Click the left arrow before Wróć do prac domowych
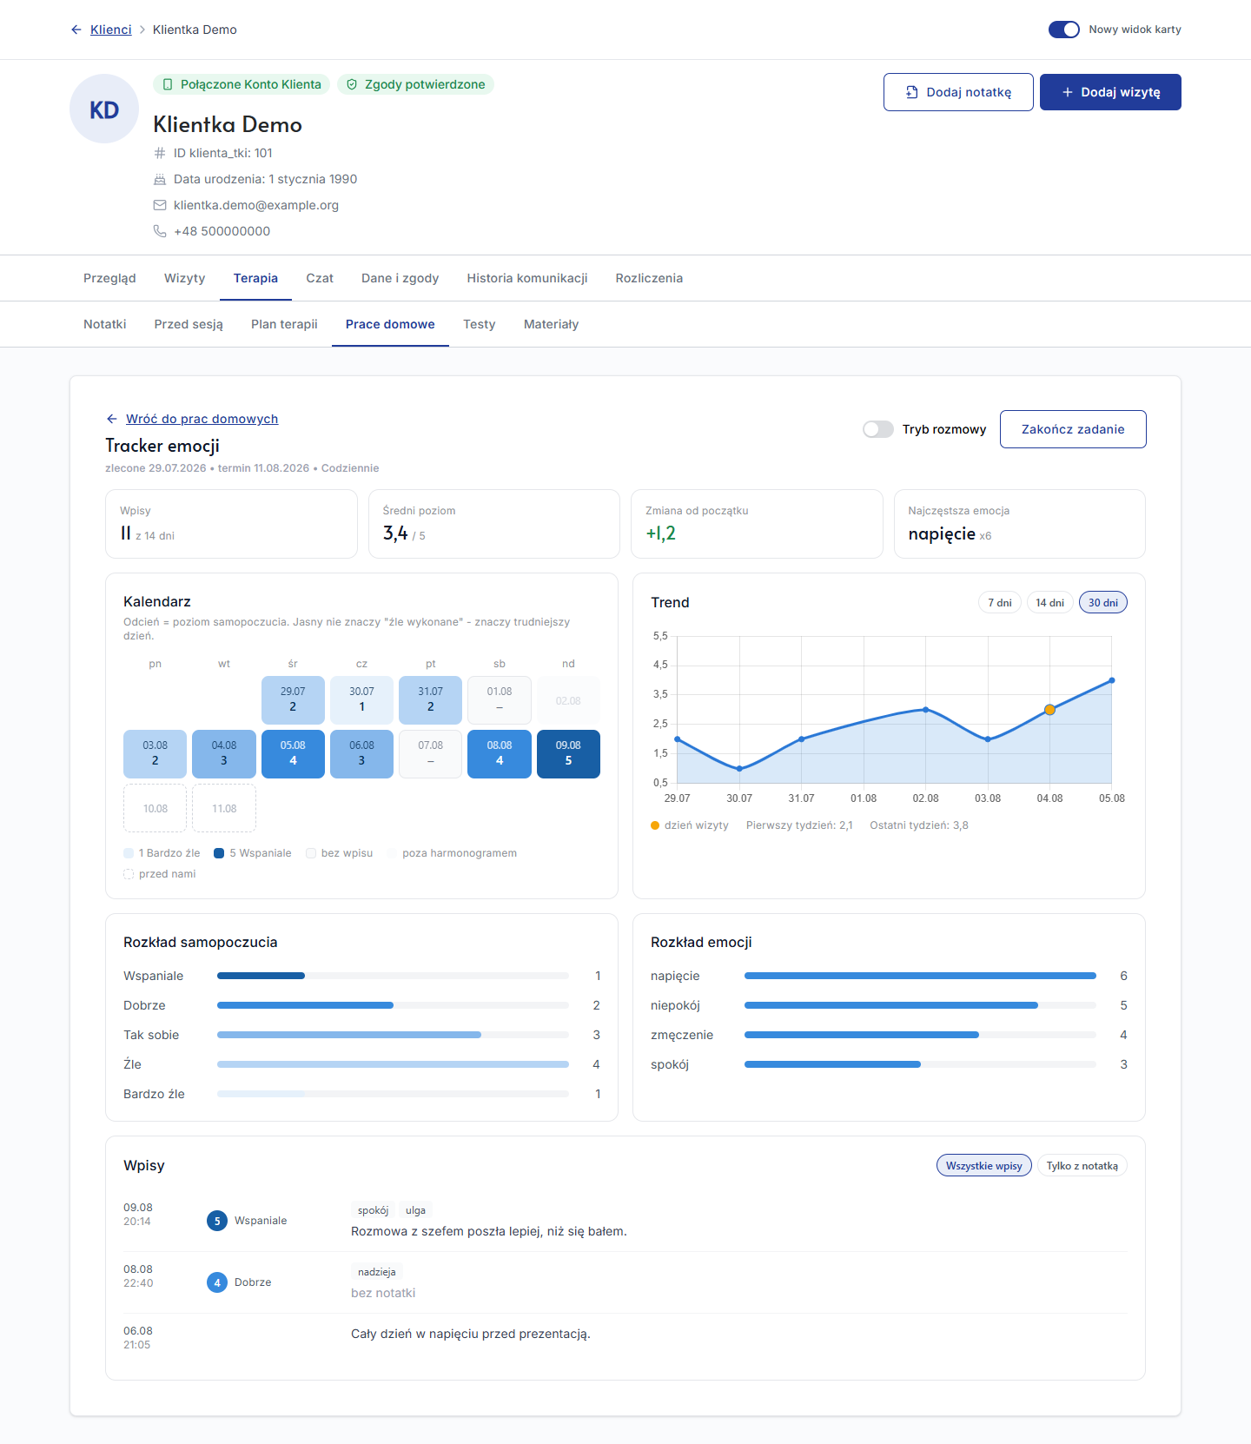 coord(111,419)
